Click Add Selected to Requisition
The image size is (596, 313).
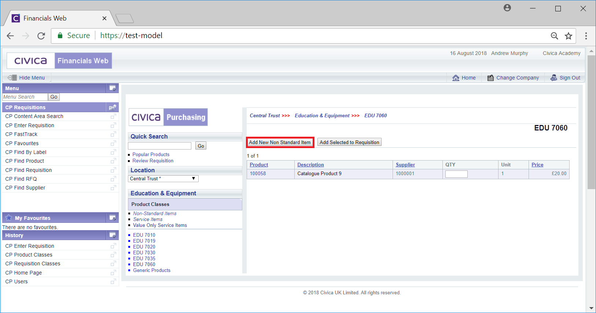pyautogui.click(x=349, y=142)
